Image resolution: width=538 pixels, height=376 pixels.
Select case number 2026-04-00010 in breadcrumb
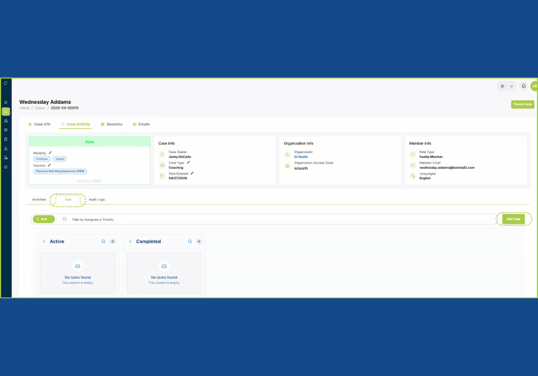click(x=65, y=108)
